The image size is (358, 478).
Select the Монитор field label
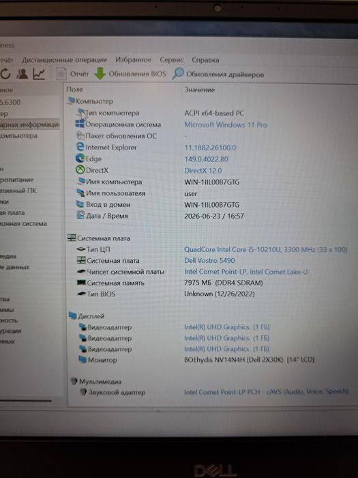tap(102, 360)
